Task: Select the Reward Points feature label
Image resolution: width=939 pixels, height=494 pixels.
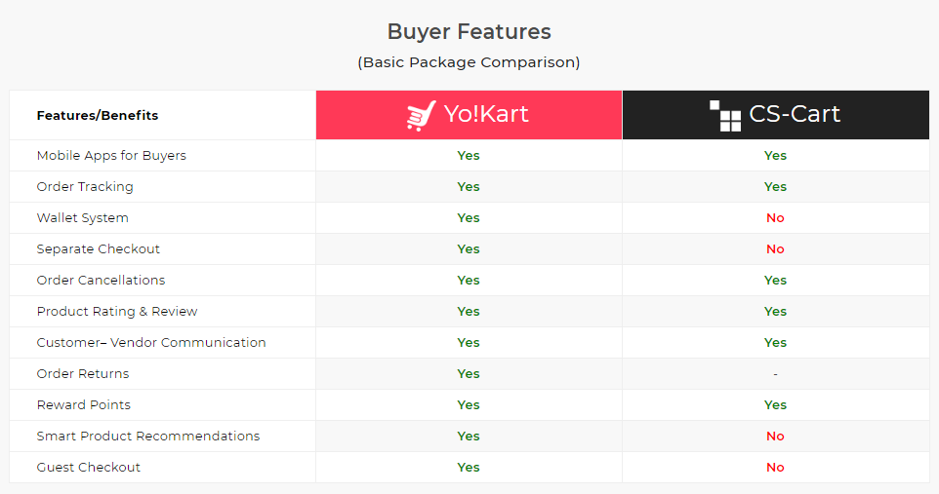Action: pyautogui.click(x=83, y=405)
